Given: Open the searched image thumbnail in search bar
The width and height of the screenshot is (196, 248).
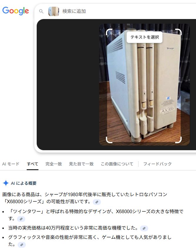Looking at the screenshot, I should click(x=54, y=11).
